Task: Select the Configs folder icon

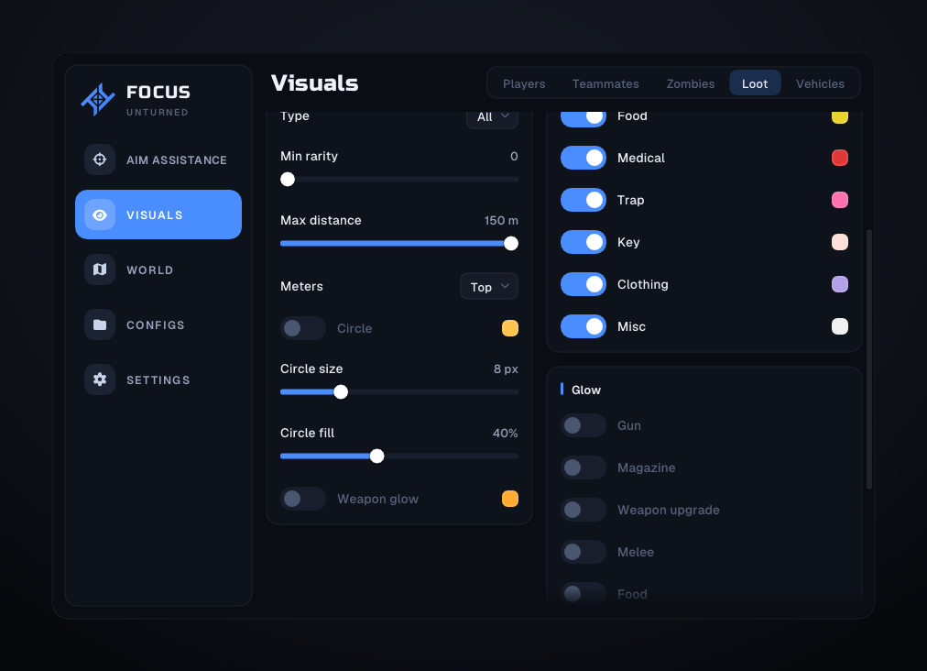Action: [100, 324]
